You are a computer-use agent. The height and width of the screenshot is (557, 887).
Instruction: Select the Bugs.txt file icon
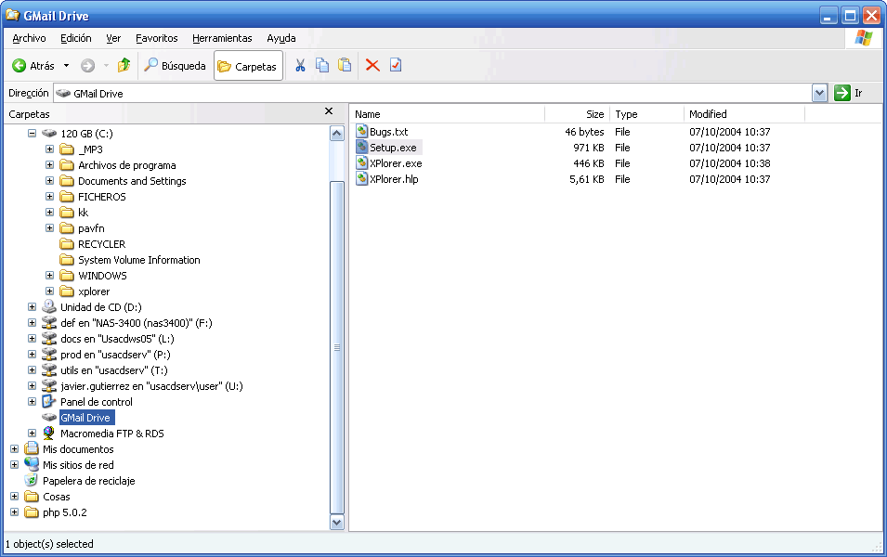click(361, 132)
